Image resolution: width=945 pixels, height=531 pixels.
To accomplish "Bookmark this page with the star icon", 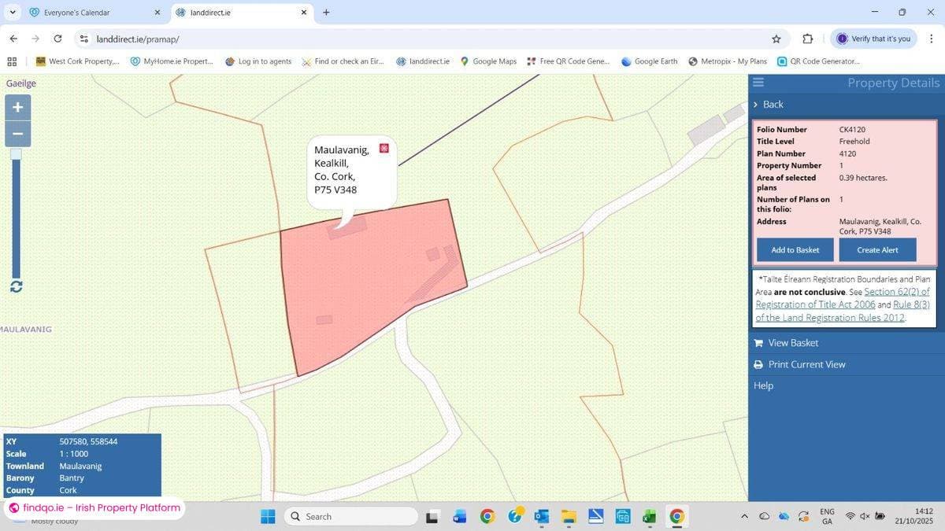I will pyautogui.click(x=776, y=38).
